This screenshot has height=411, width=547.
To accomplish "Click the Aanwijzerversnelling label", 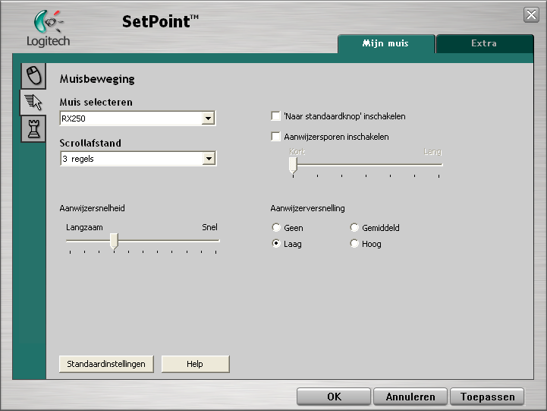I will (307, 208).
